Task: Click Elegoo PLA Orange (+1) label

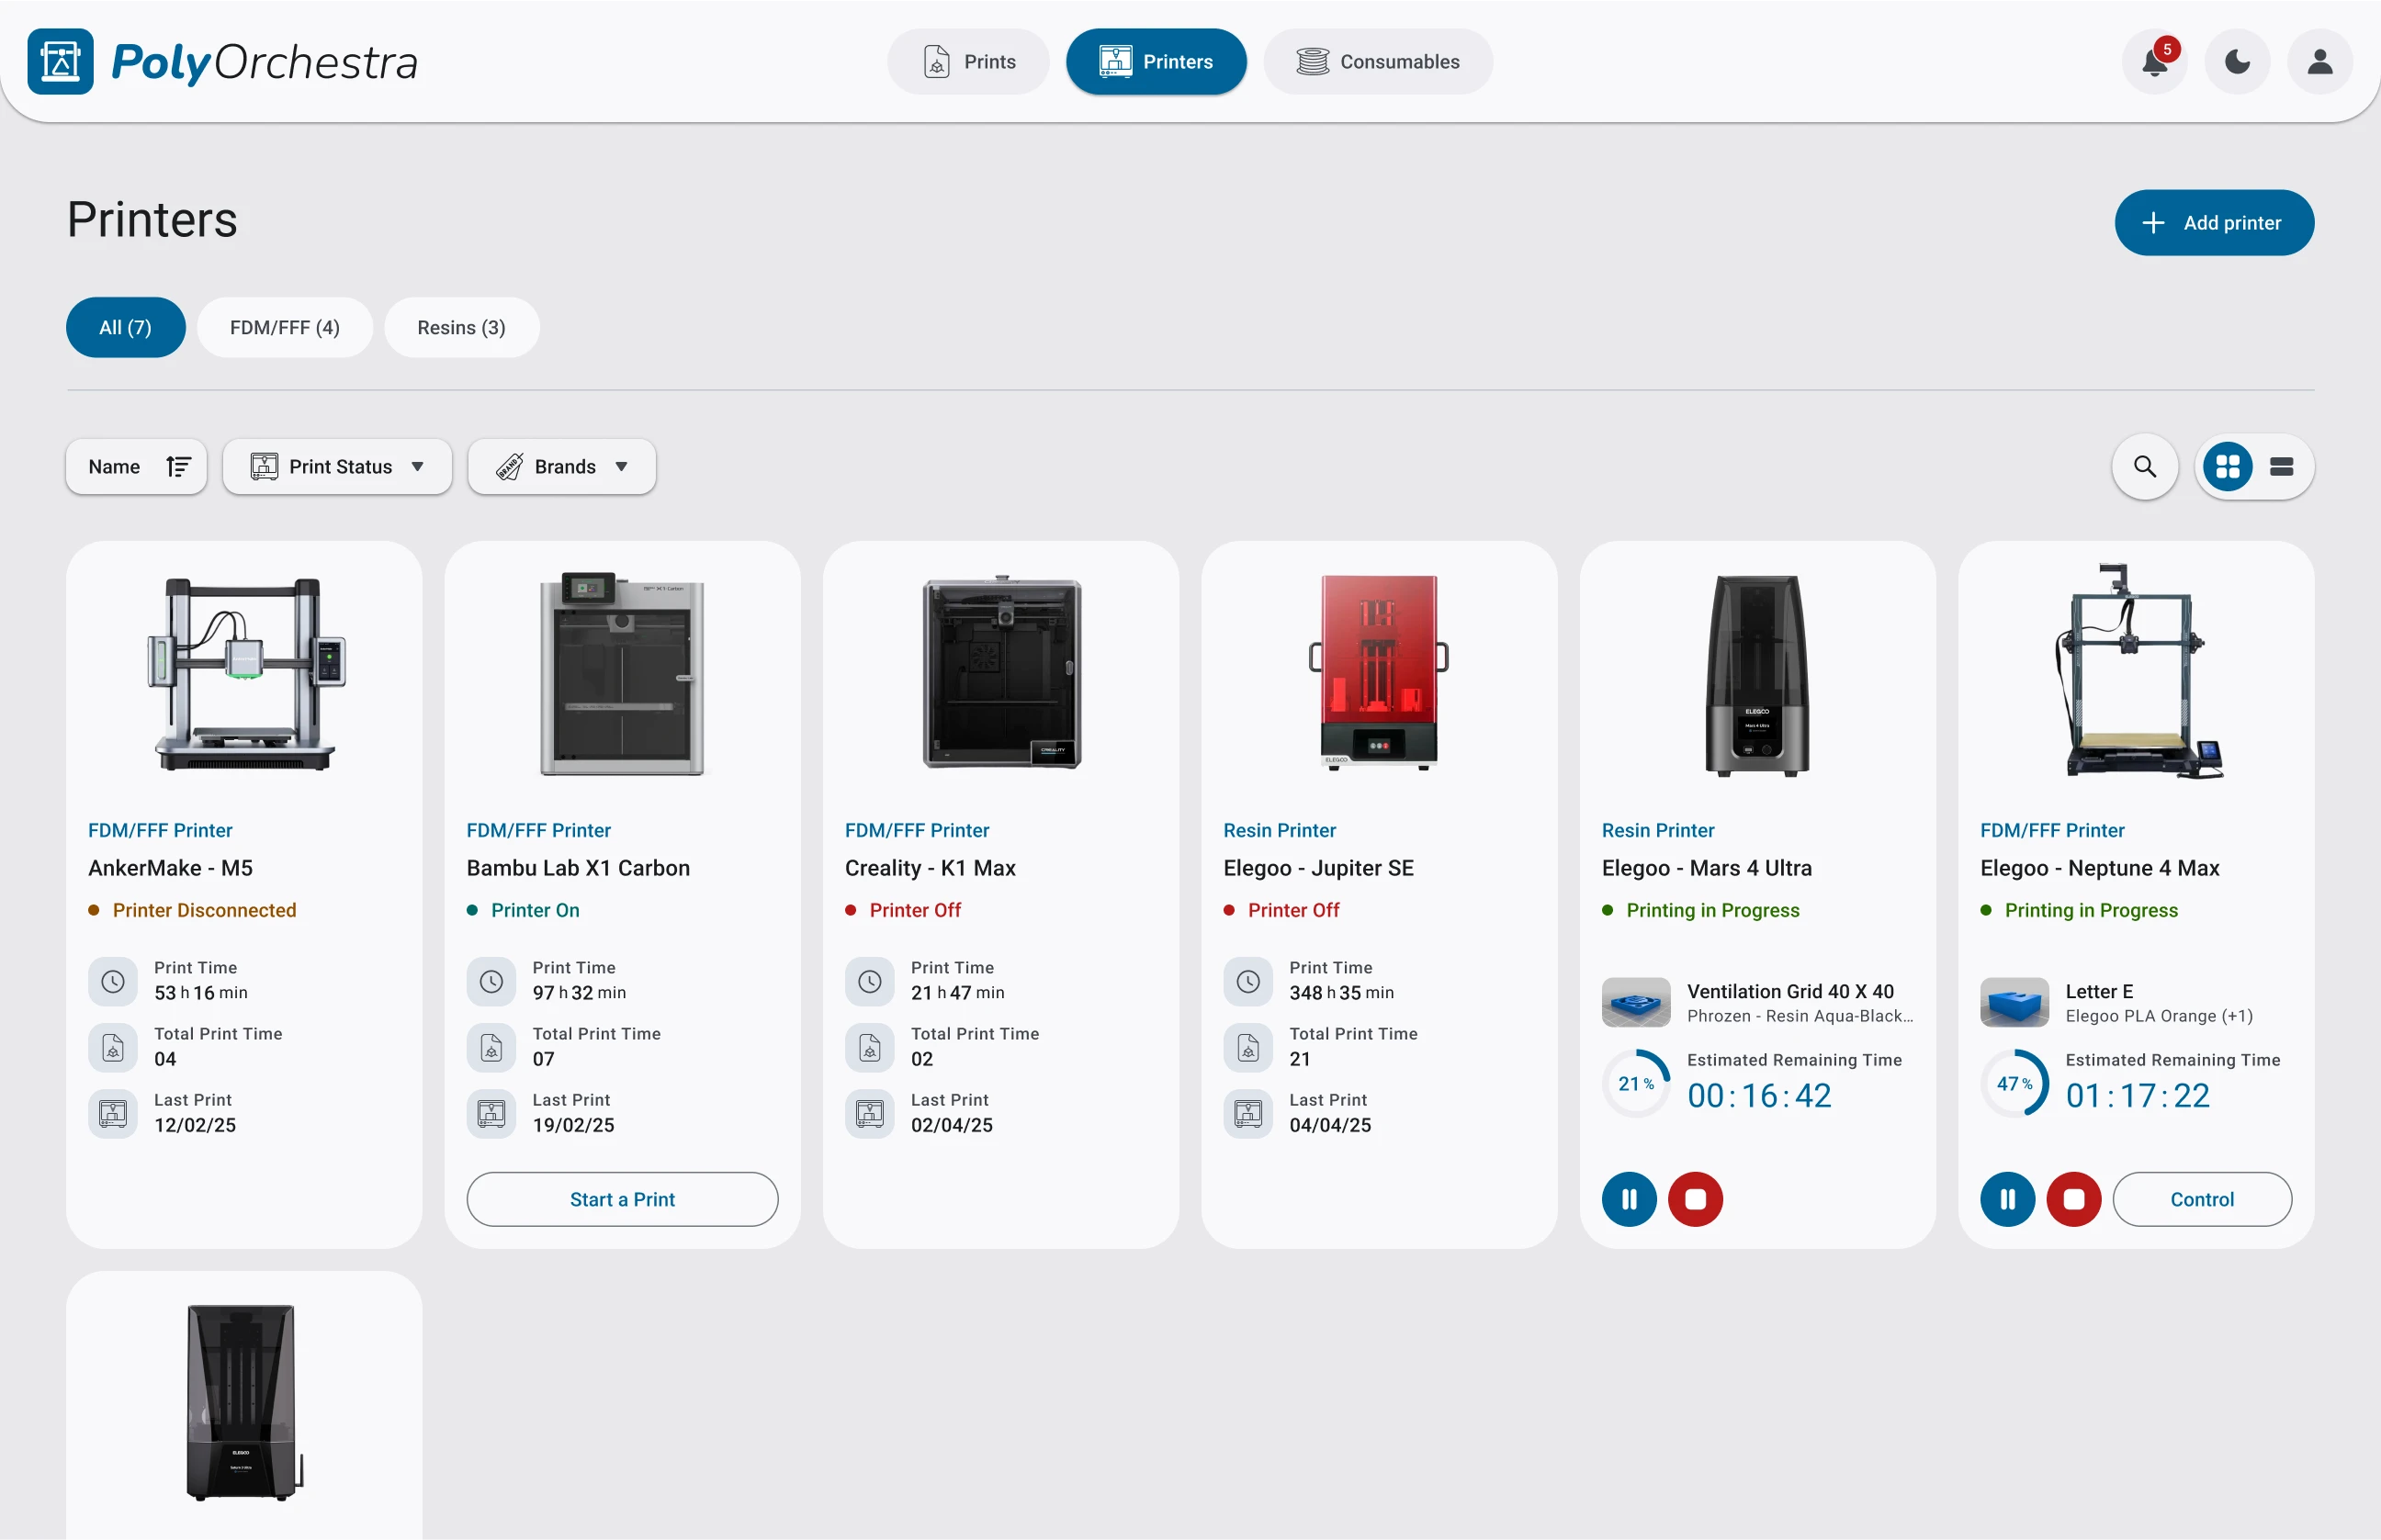Action: [x=2158, y=1016]
